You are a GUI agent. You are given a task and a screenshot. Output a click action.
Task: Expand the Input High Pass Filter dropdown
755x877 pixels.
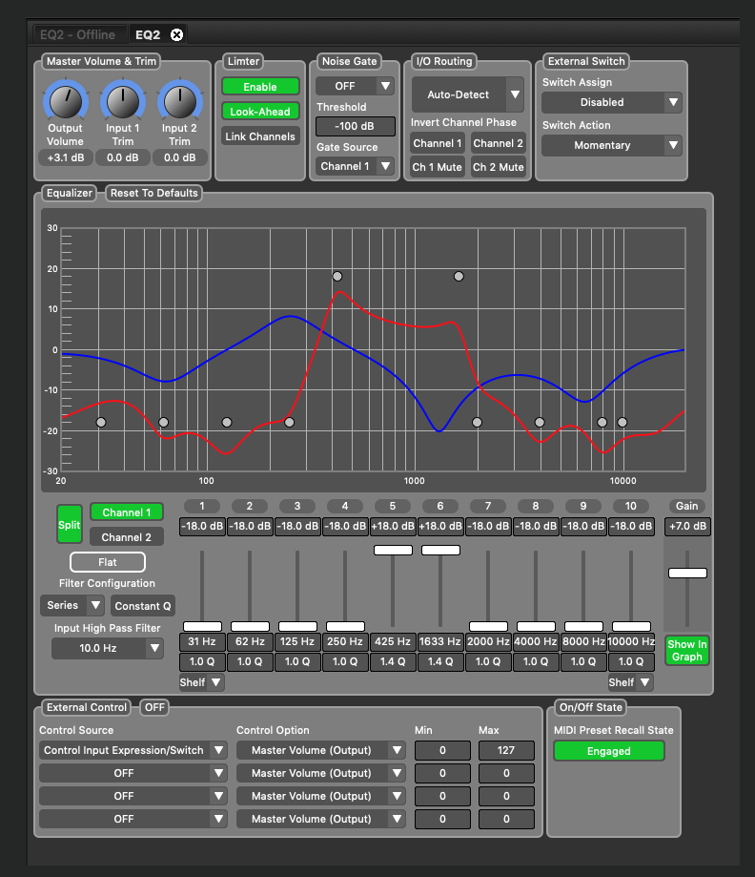[154, 648]
